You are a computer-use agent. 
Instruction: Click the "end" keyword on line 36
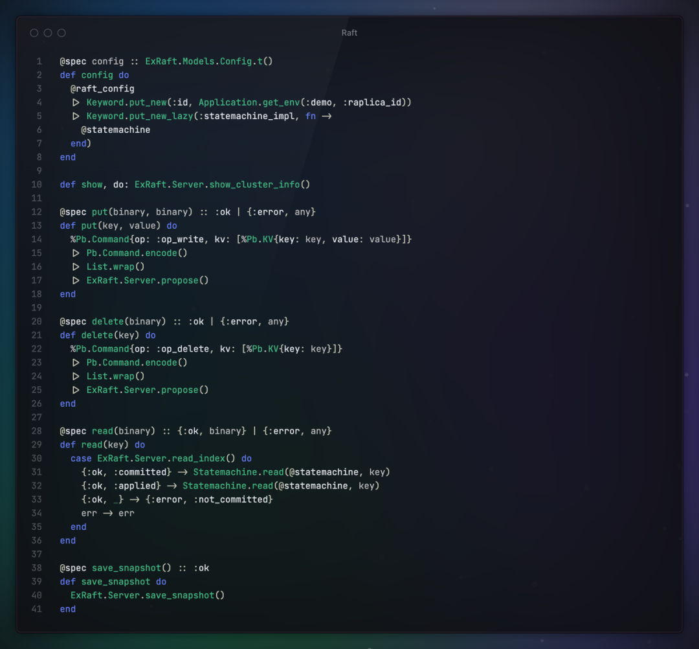(68, 541)
